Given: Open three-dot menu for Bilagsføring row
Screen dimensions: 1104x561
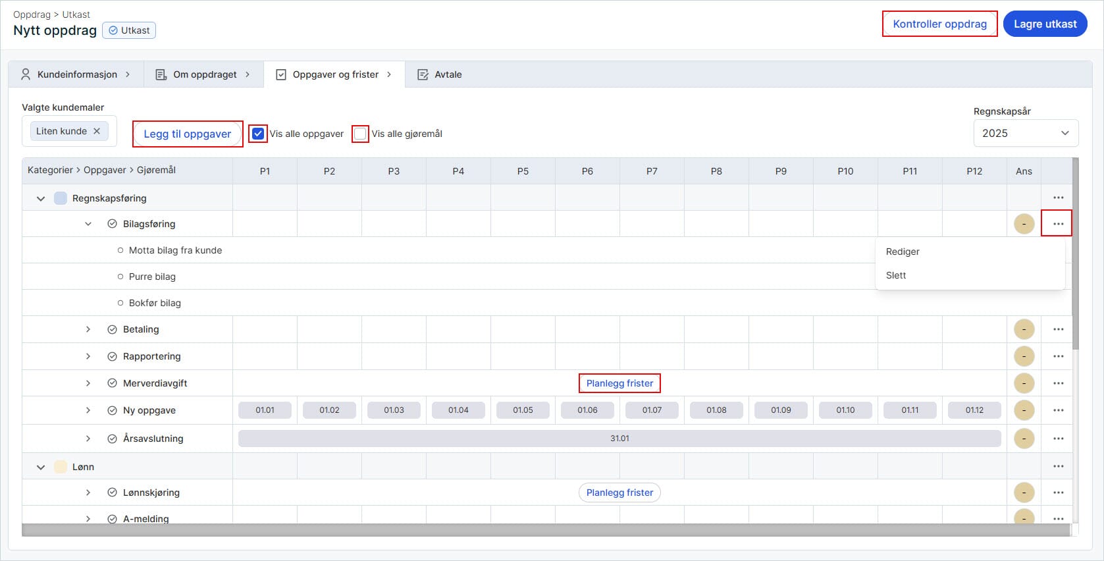Looking at the screenshot, I should coord(1057,224).
